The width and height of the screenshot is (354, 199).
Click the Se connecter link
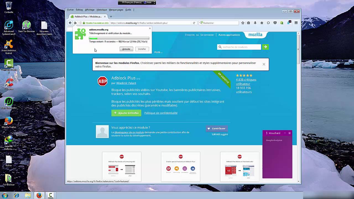(x=207, y=35)
